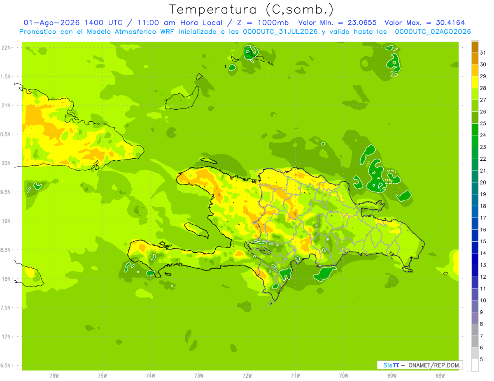Click the '21N' latitude axis label

pyautogui.click(x=6, y=105)
